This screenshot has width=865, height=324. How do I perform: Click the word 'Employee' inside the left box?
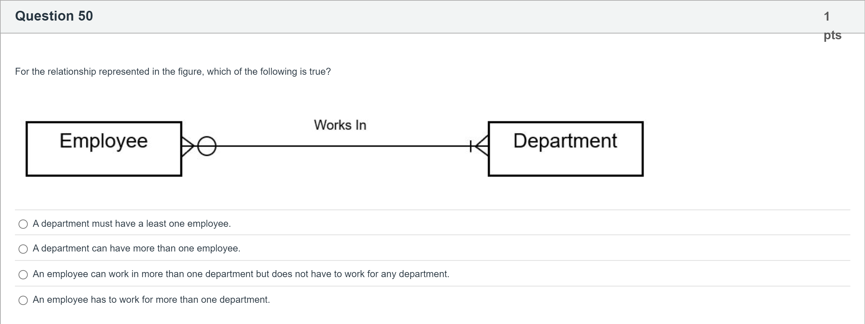pos(103,141)
